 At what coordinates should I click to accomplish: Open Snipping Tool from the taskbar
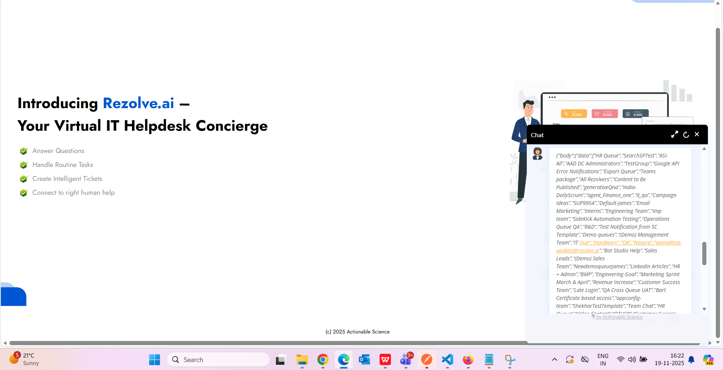tap(510, 360)
